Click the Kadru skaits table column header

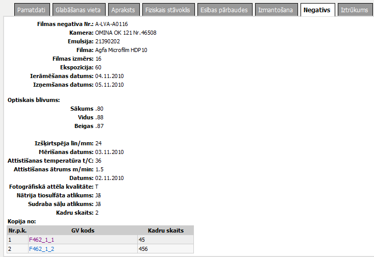pyautogui.click(x=165, y=230)
